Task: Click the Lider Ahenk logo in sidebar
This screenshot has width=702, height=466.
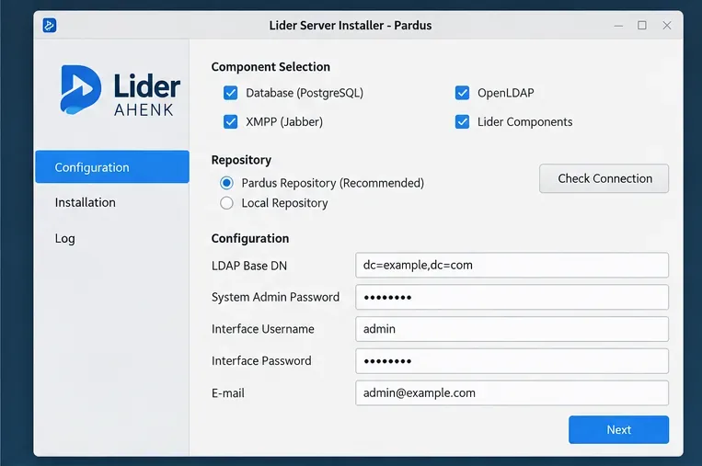Action: point(120,90)
